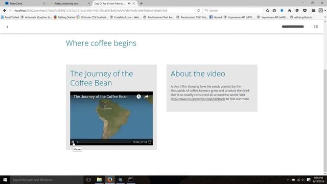
Task: Click the smiley chat toolbar icon
Action: click(297, 10)
